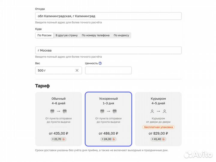Click the от 486,00 ₽ price

[108, 133]
